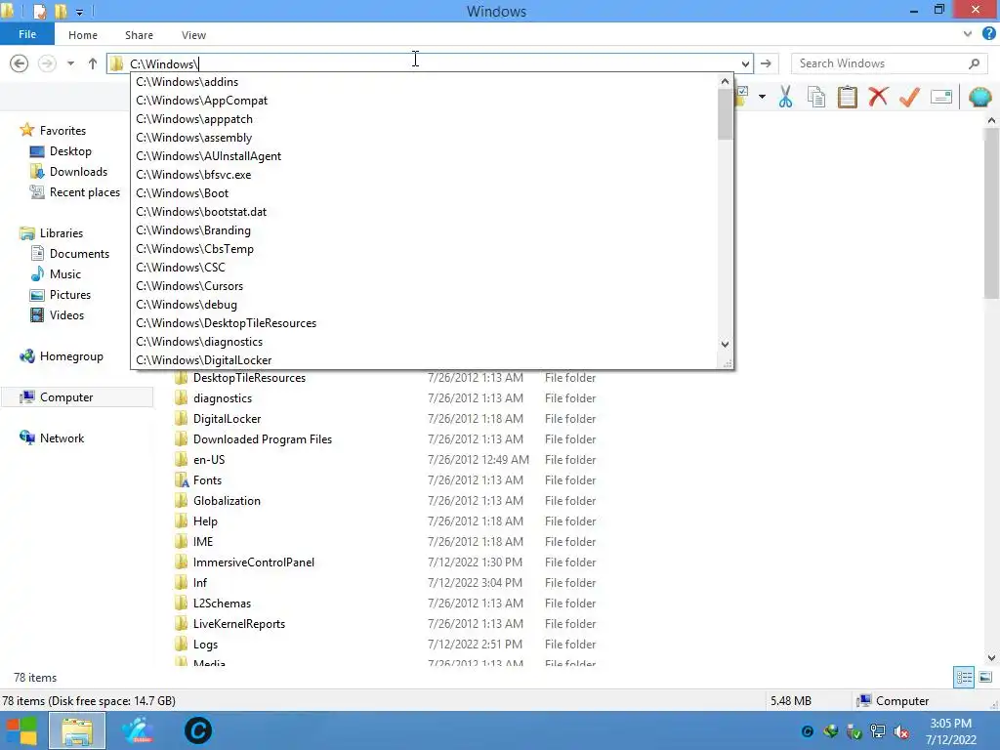This screenshot has height=750, width=1000.
Task: Click the search magnifier icon
Action: point(974,63)
